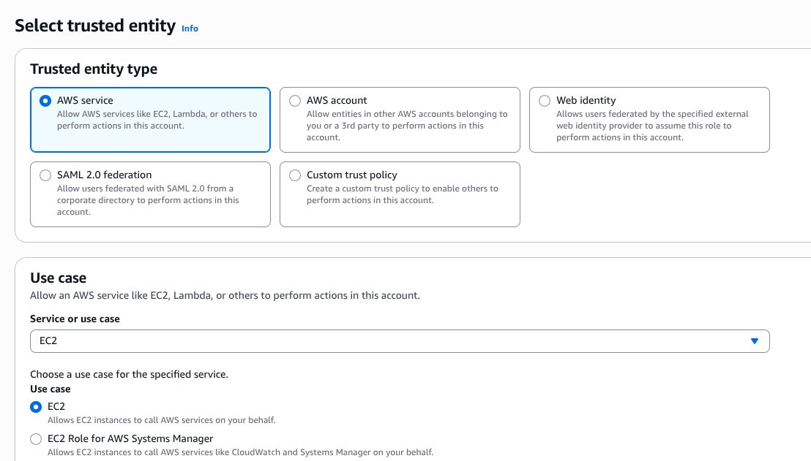Viewport: 811px width, 461px height.
Task: Click the Custom trust policy card description
Action: click(402, 194)
